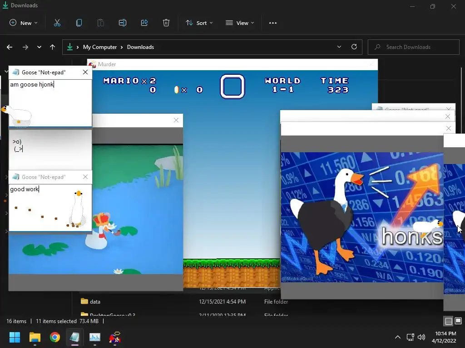Open the New item menu

coord(24,23)
